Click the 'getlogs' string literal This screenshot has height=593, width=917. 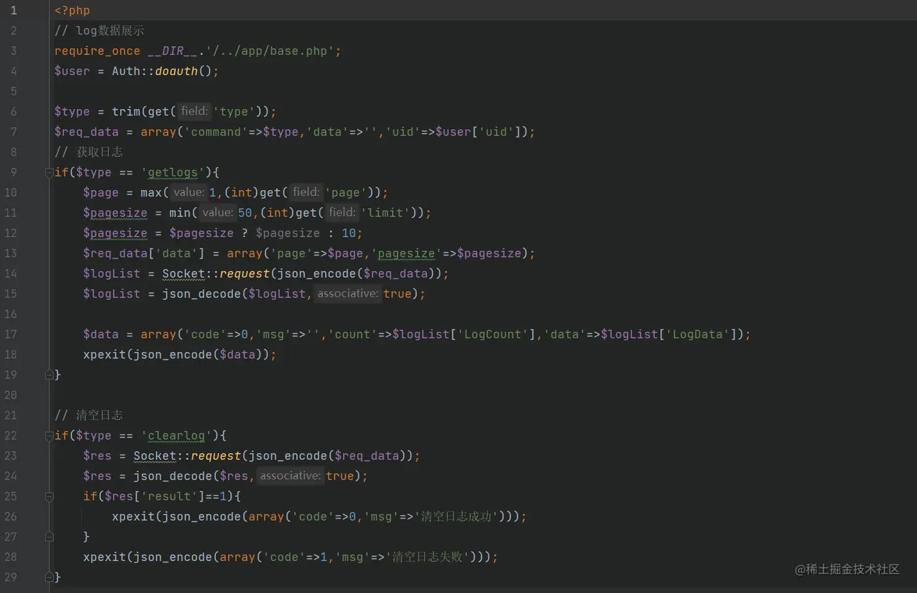(x=173, y=172)
